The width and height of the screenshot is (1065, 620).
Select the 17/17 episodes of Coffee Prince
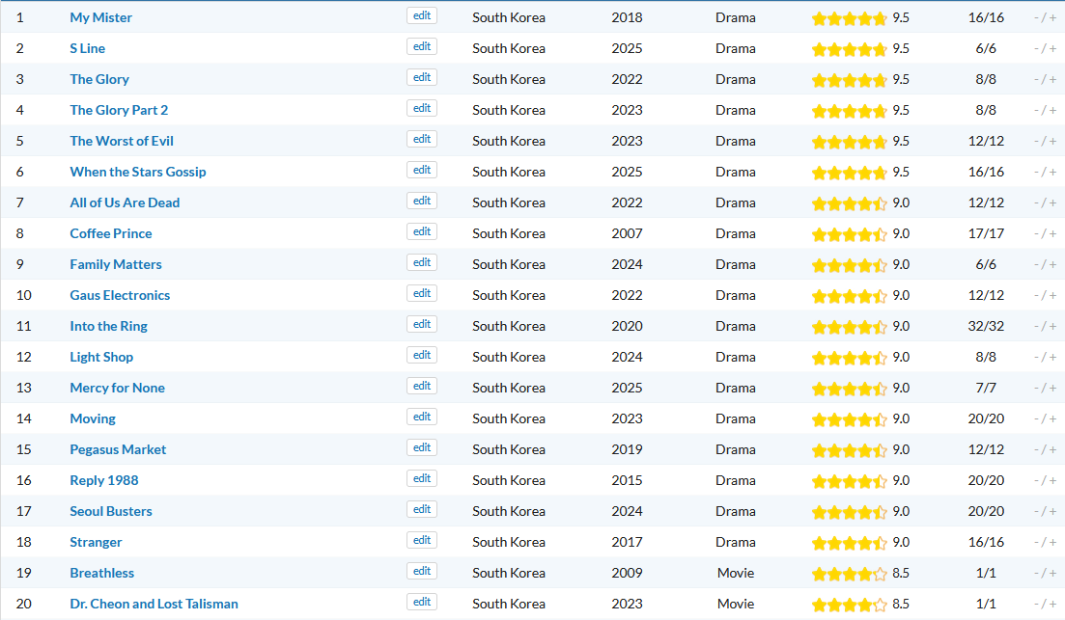pos(986,233)
